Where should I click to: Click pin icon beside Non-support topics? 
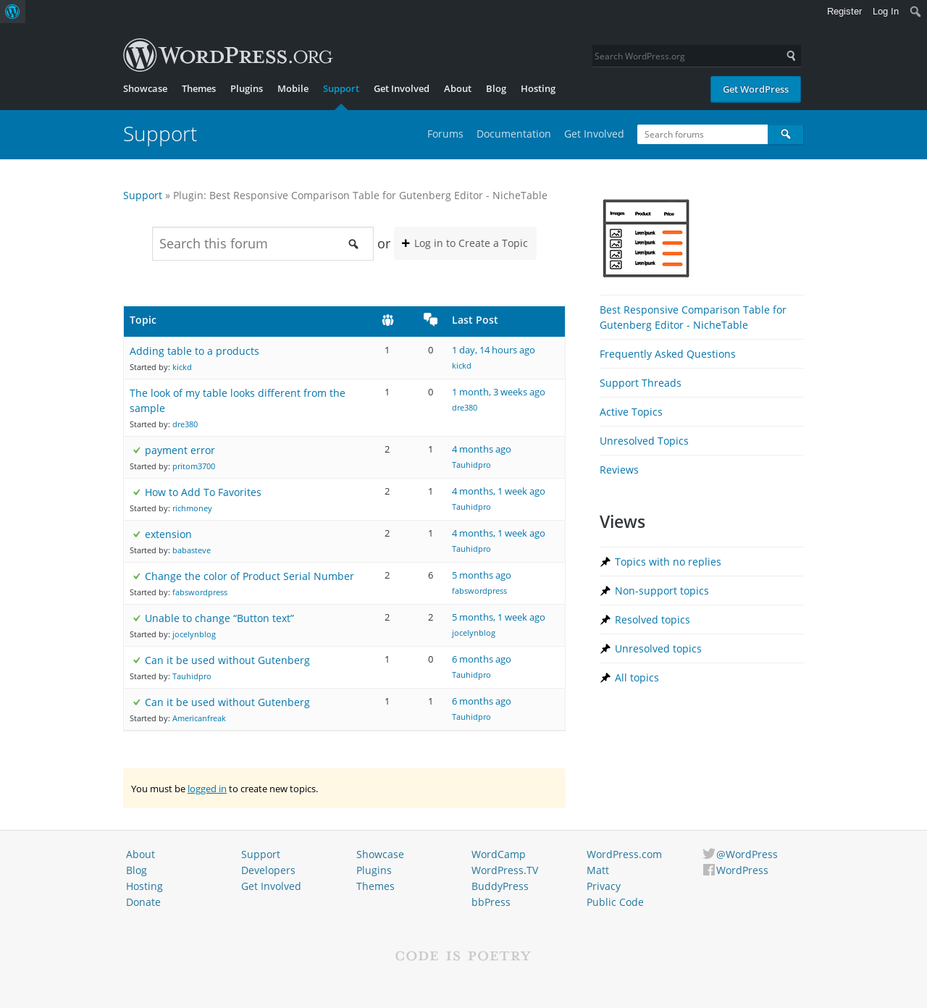click(x=605, y=591)
